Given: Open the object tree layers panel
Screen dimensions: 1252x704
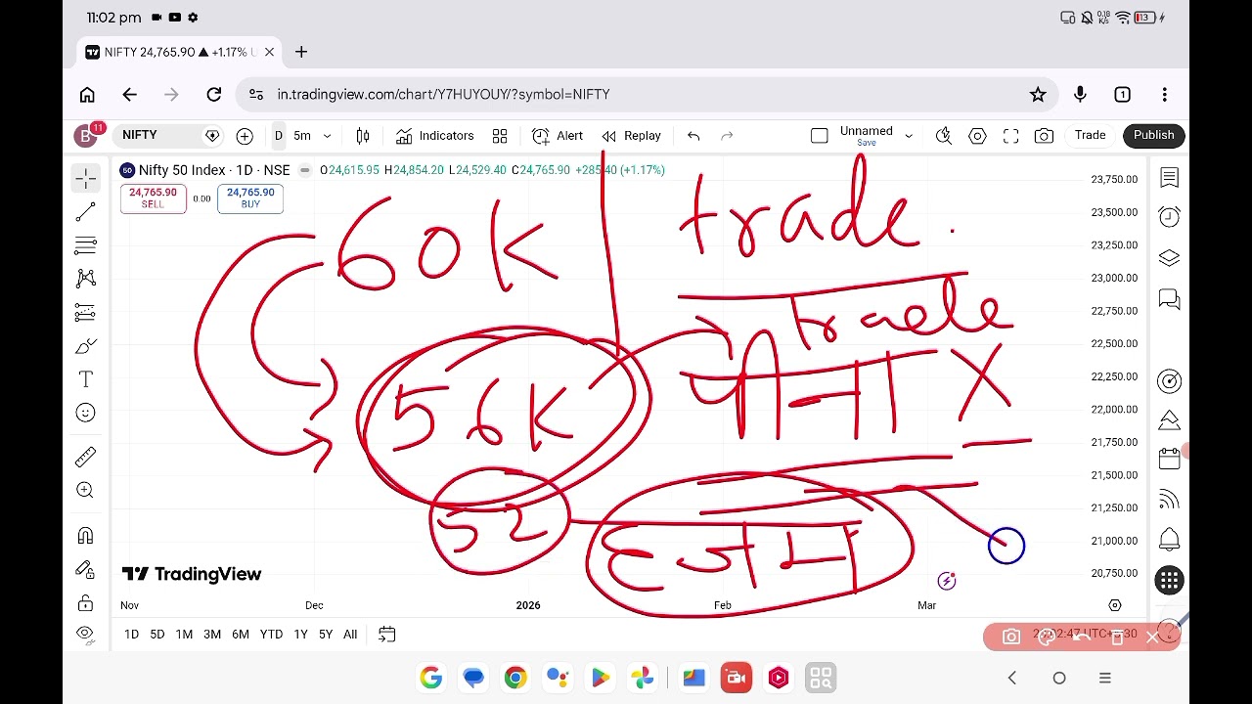Looking at the screenshot, I should pos(1169,258).
